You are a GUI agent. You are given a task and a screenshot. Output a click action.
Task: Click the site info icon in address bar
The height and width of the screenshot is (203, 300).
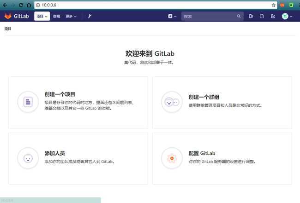38,5
